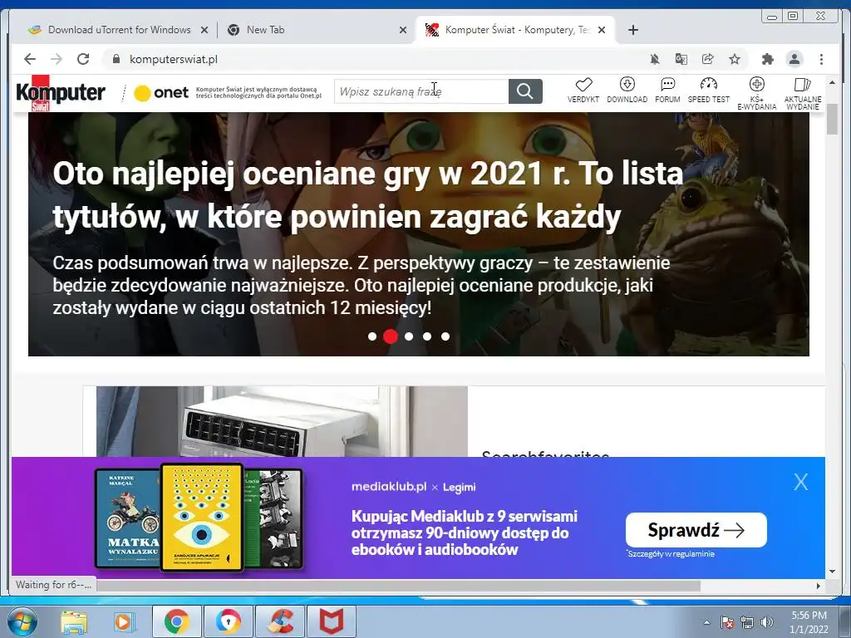The height and width of the screenshot is (638, 851).
Task: Open the air conditioner article thumbnail
Action: (x=282, y=421)
